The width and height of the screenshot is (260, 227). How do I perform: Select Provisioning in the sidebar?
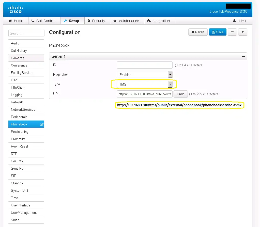(26, 132)
